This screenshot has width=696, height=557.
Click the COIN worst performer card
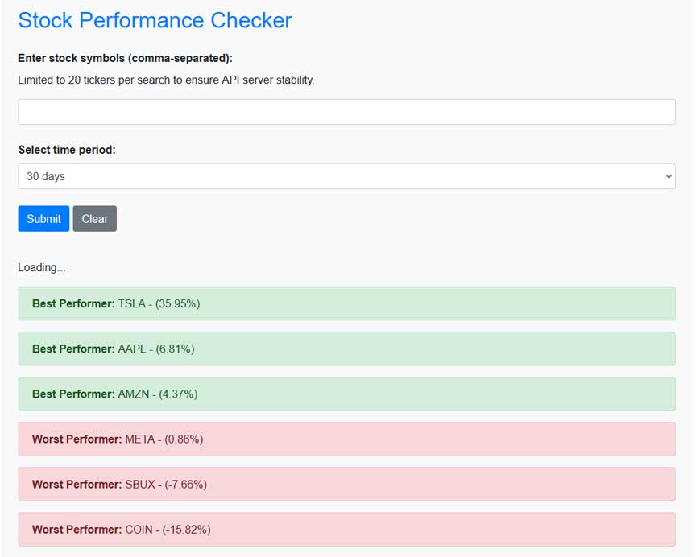(346, 530)
